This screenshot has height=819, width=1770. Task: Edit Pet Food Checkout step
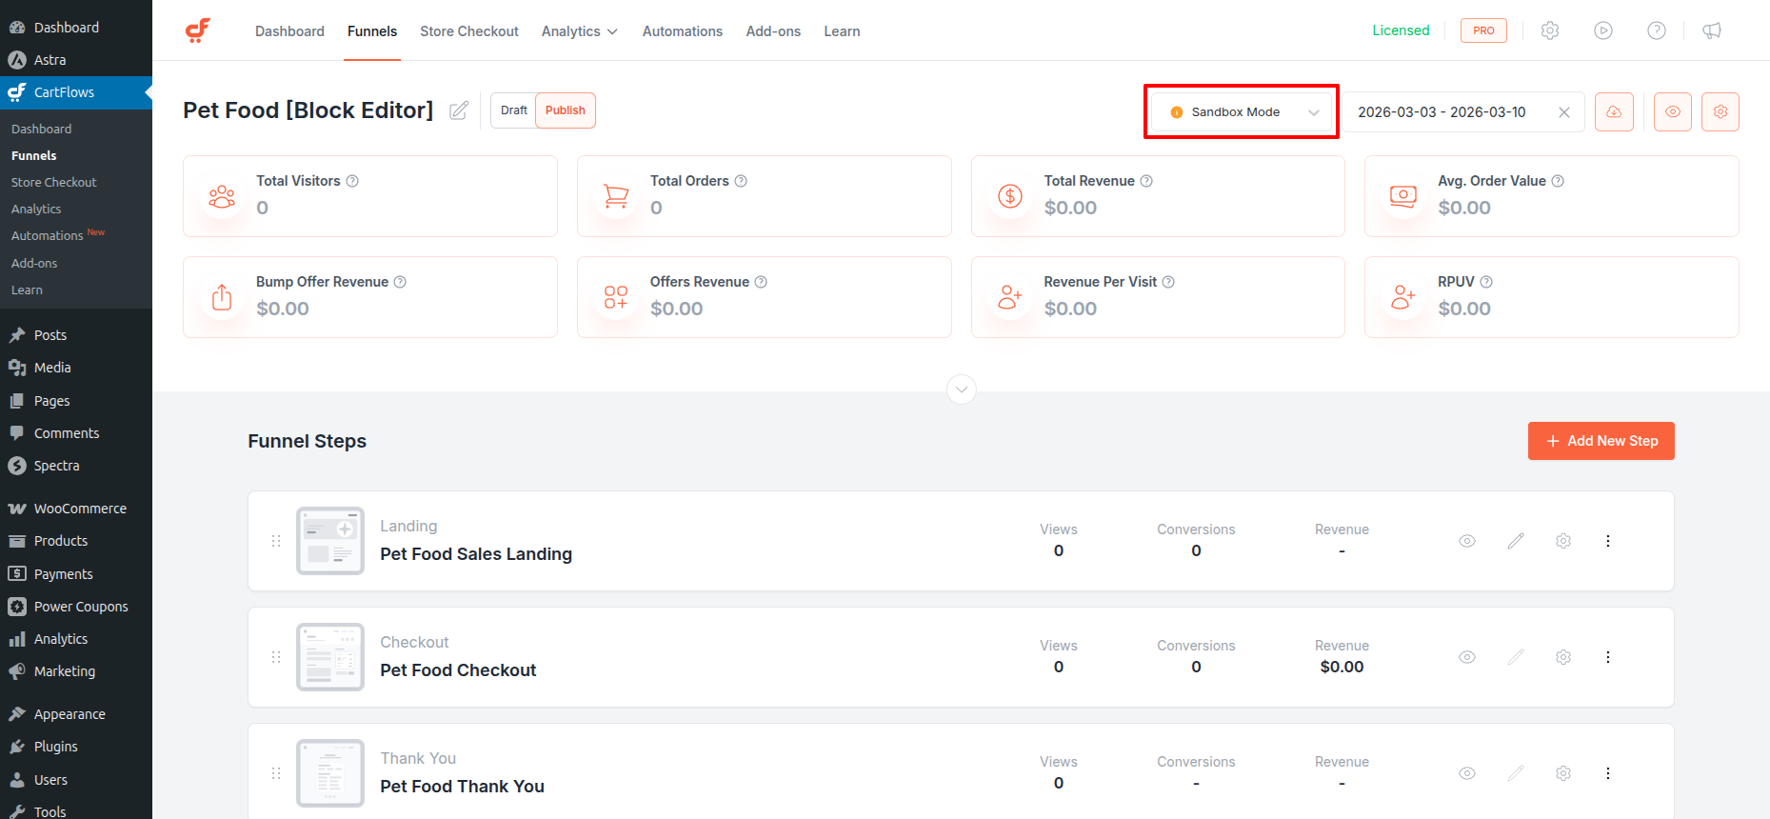click(x=1516, y=657)
